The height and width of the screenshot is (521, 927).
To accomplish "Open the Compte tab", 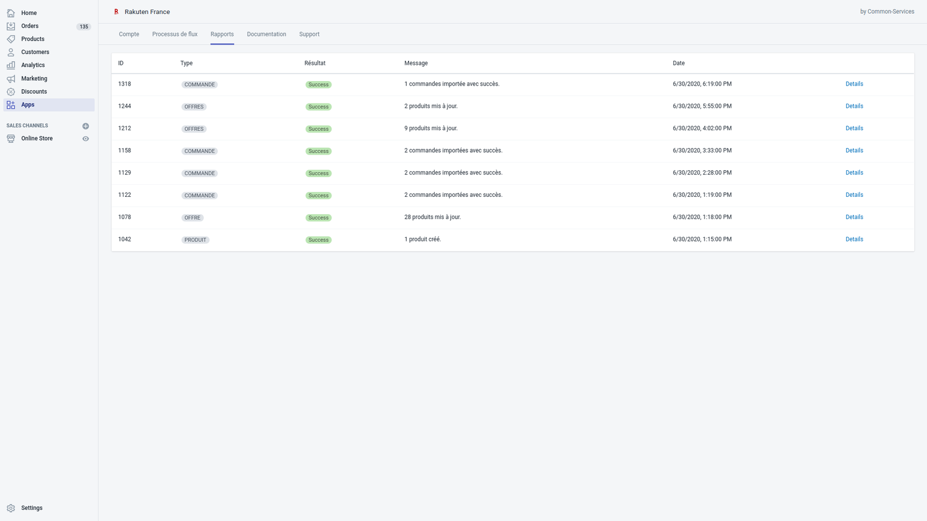I will coord(129,34).
